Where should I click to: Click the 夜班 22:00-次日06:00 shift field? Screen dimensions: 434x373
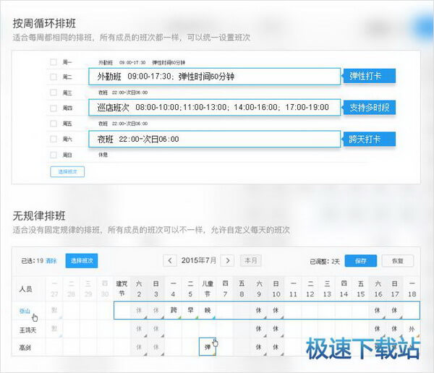point(215,139)
